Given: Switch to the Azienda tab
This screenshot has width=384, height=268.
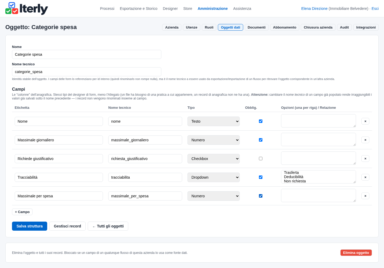Looking at the screenshot, I should point(172,27).
